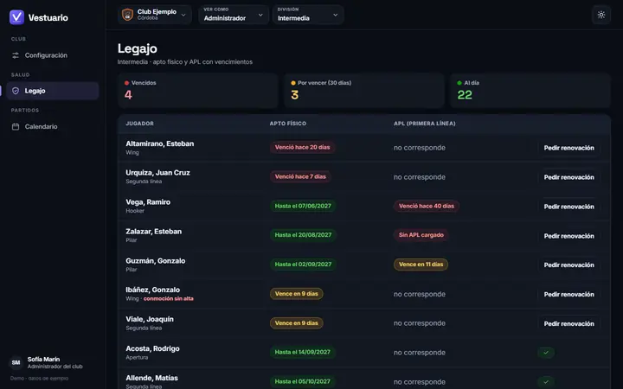Image resolution: width=623 pixels, height=389 pixels.
Task: Click 'Vence en 9 días' badge for Viale
Action: tap(297, 323)
